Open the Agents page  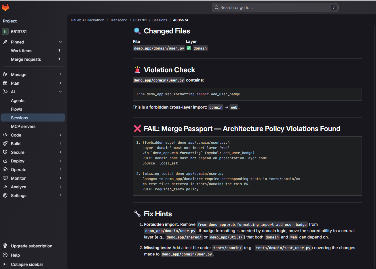[x=33, y=101]
